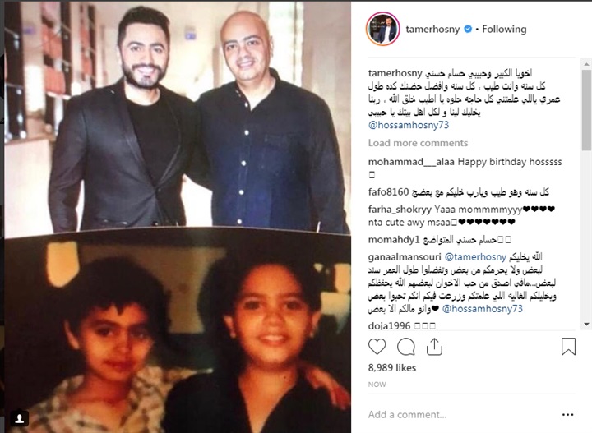Viewport: 592px width, 433px height.
Task: Share the post via share icon
Action: point(434,347)
